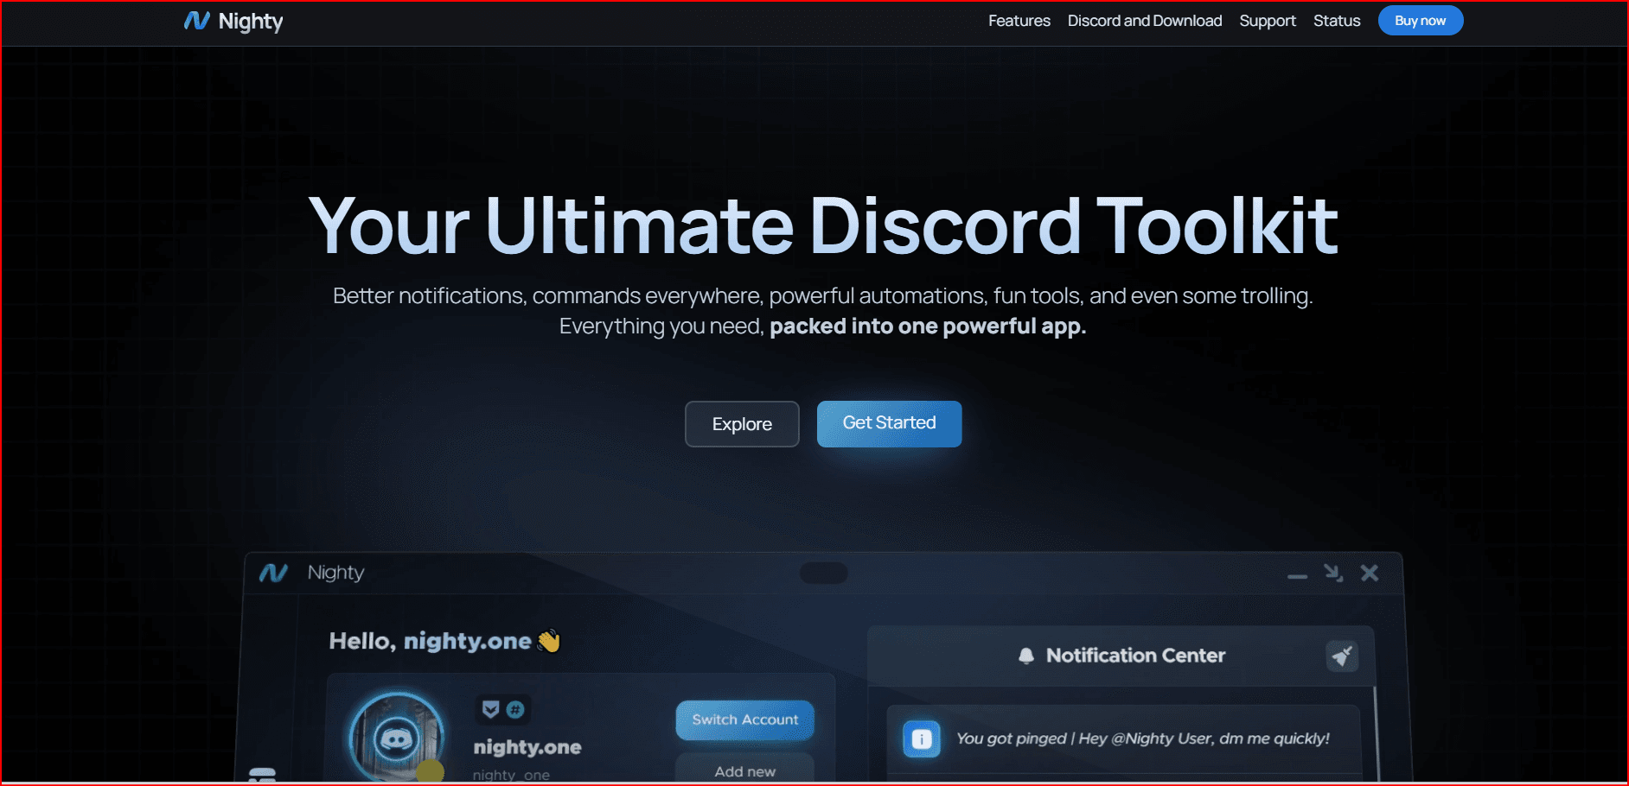Click the Nighty logo in app preview titlebar

coord(273,573)
